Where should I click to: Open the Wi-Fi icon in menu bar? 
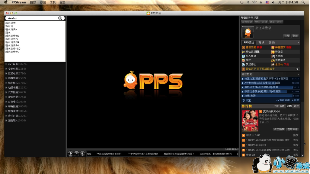point(254,2)
